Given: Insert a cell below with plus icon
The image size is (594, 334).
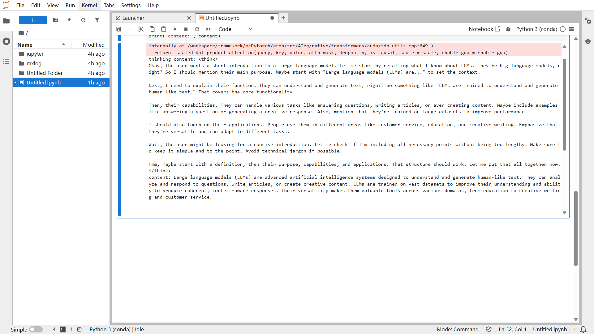Looking at the screenshot, I should pos(130,29).
